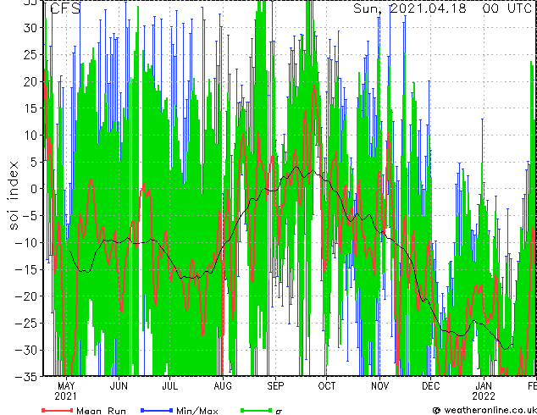
Task: Click the DEC month label
Action: click(430, 386)
